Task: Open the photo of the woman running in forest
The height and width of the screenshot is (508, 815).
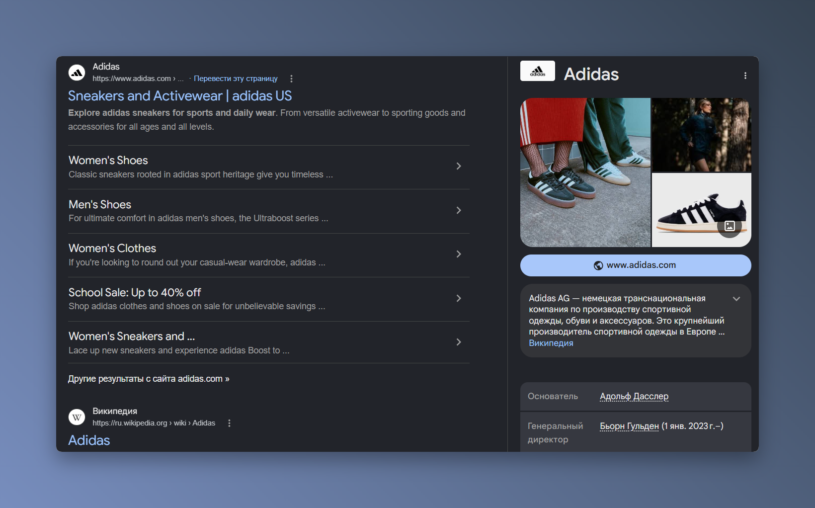Action: 702,135
